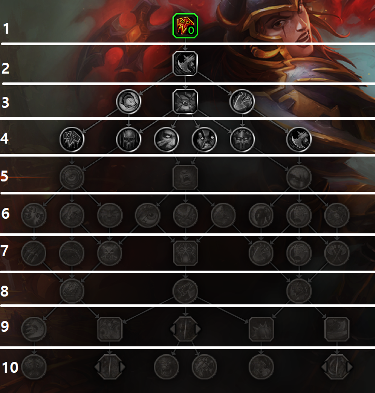The height and width of the screenshot is (393, 375).
Task: Click right arrow on far-right row 10 choice node
Action: click(x=350, y=367)
